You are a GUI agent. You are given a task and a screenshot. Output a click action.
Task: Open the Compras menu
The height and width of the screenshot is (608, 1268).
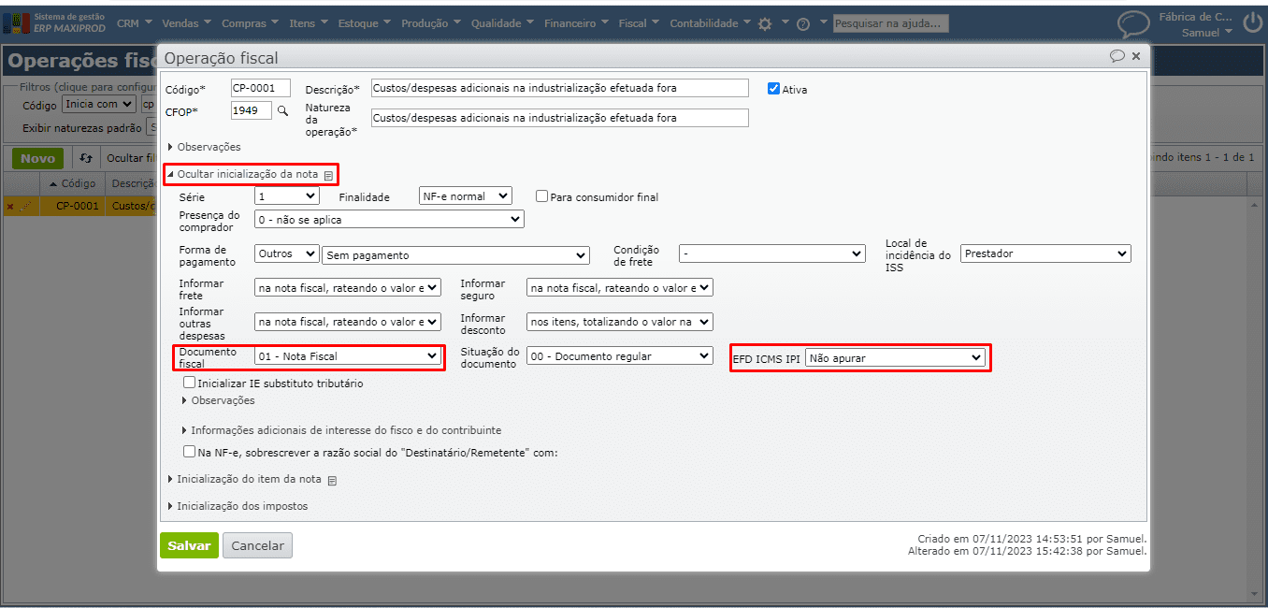(248, 23)
